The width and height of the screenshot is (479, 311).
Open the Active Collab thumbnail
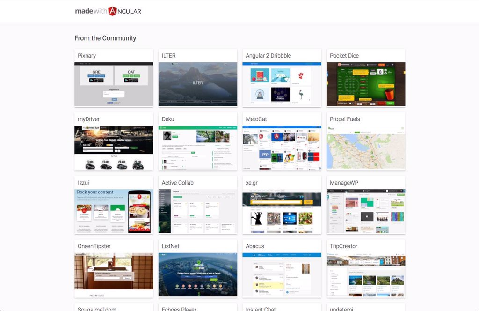198,211
